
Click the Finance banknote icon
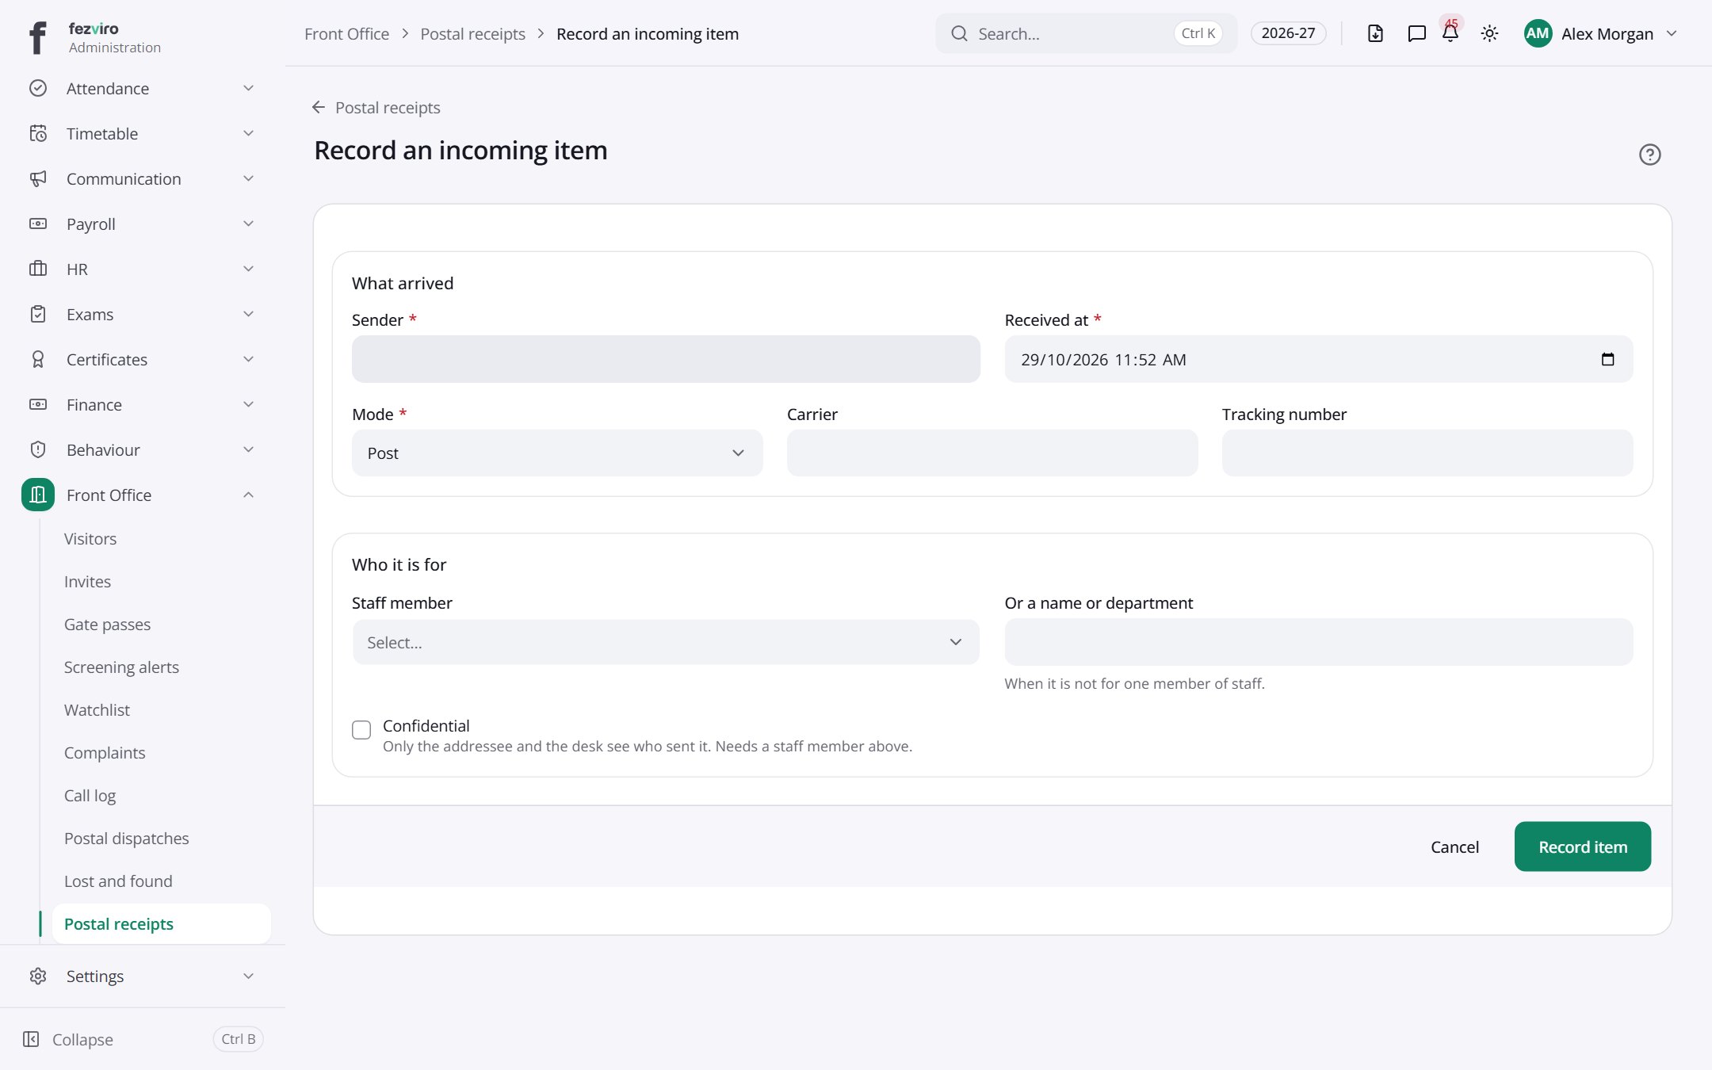pos(38,404)
